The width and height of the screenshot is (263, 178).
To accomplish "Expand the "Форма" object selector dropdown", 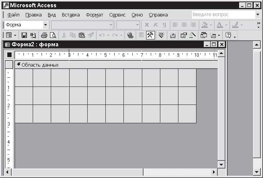I will pos(45,25).
